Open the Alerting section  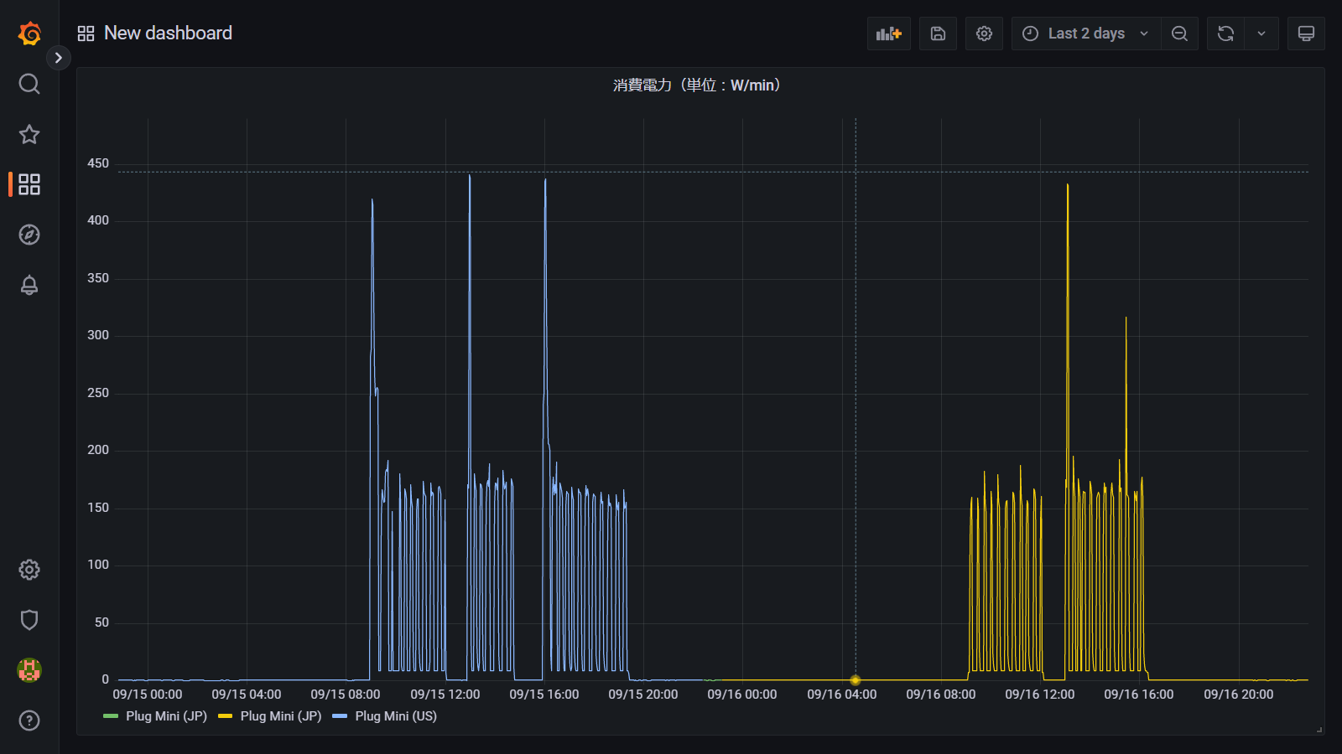pyautogui.click(x=29, y=285)
